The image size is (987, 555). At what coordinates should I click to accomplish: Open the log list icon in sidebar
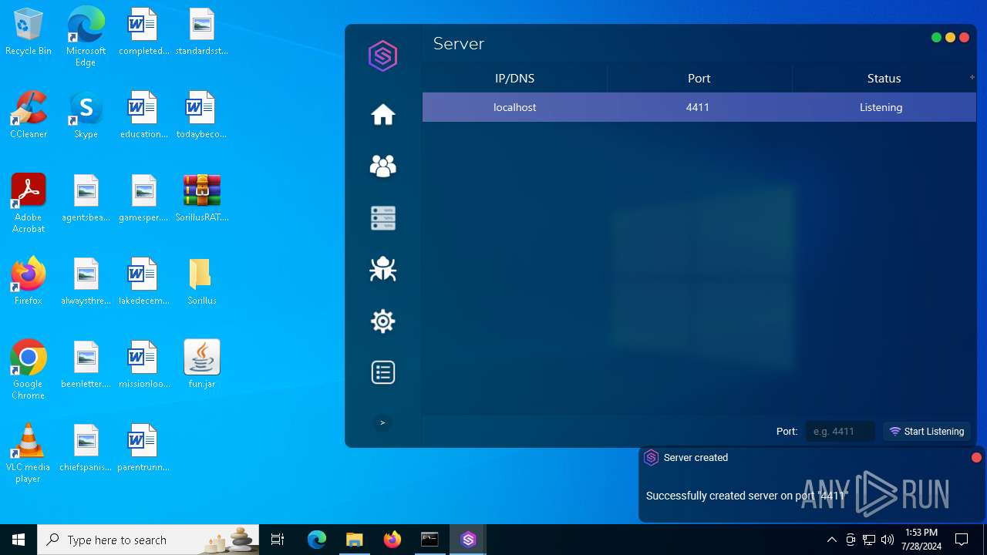coord(383,372)
